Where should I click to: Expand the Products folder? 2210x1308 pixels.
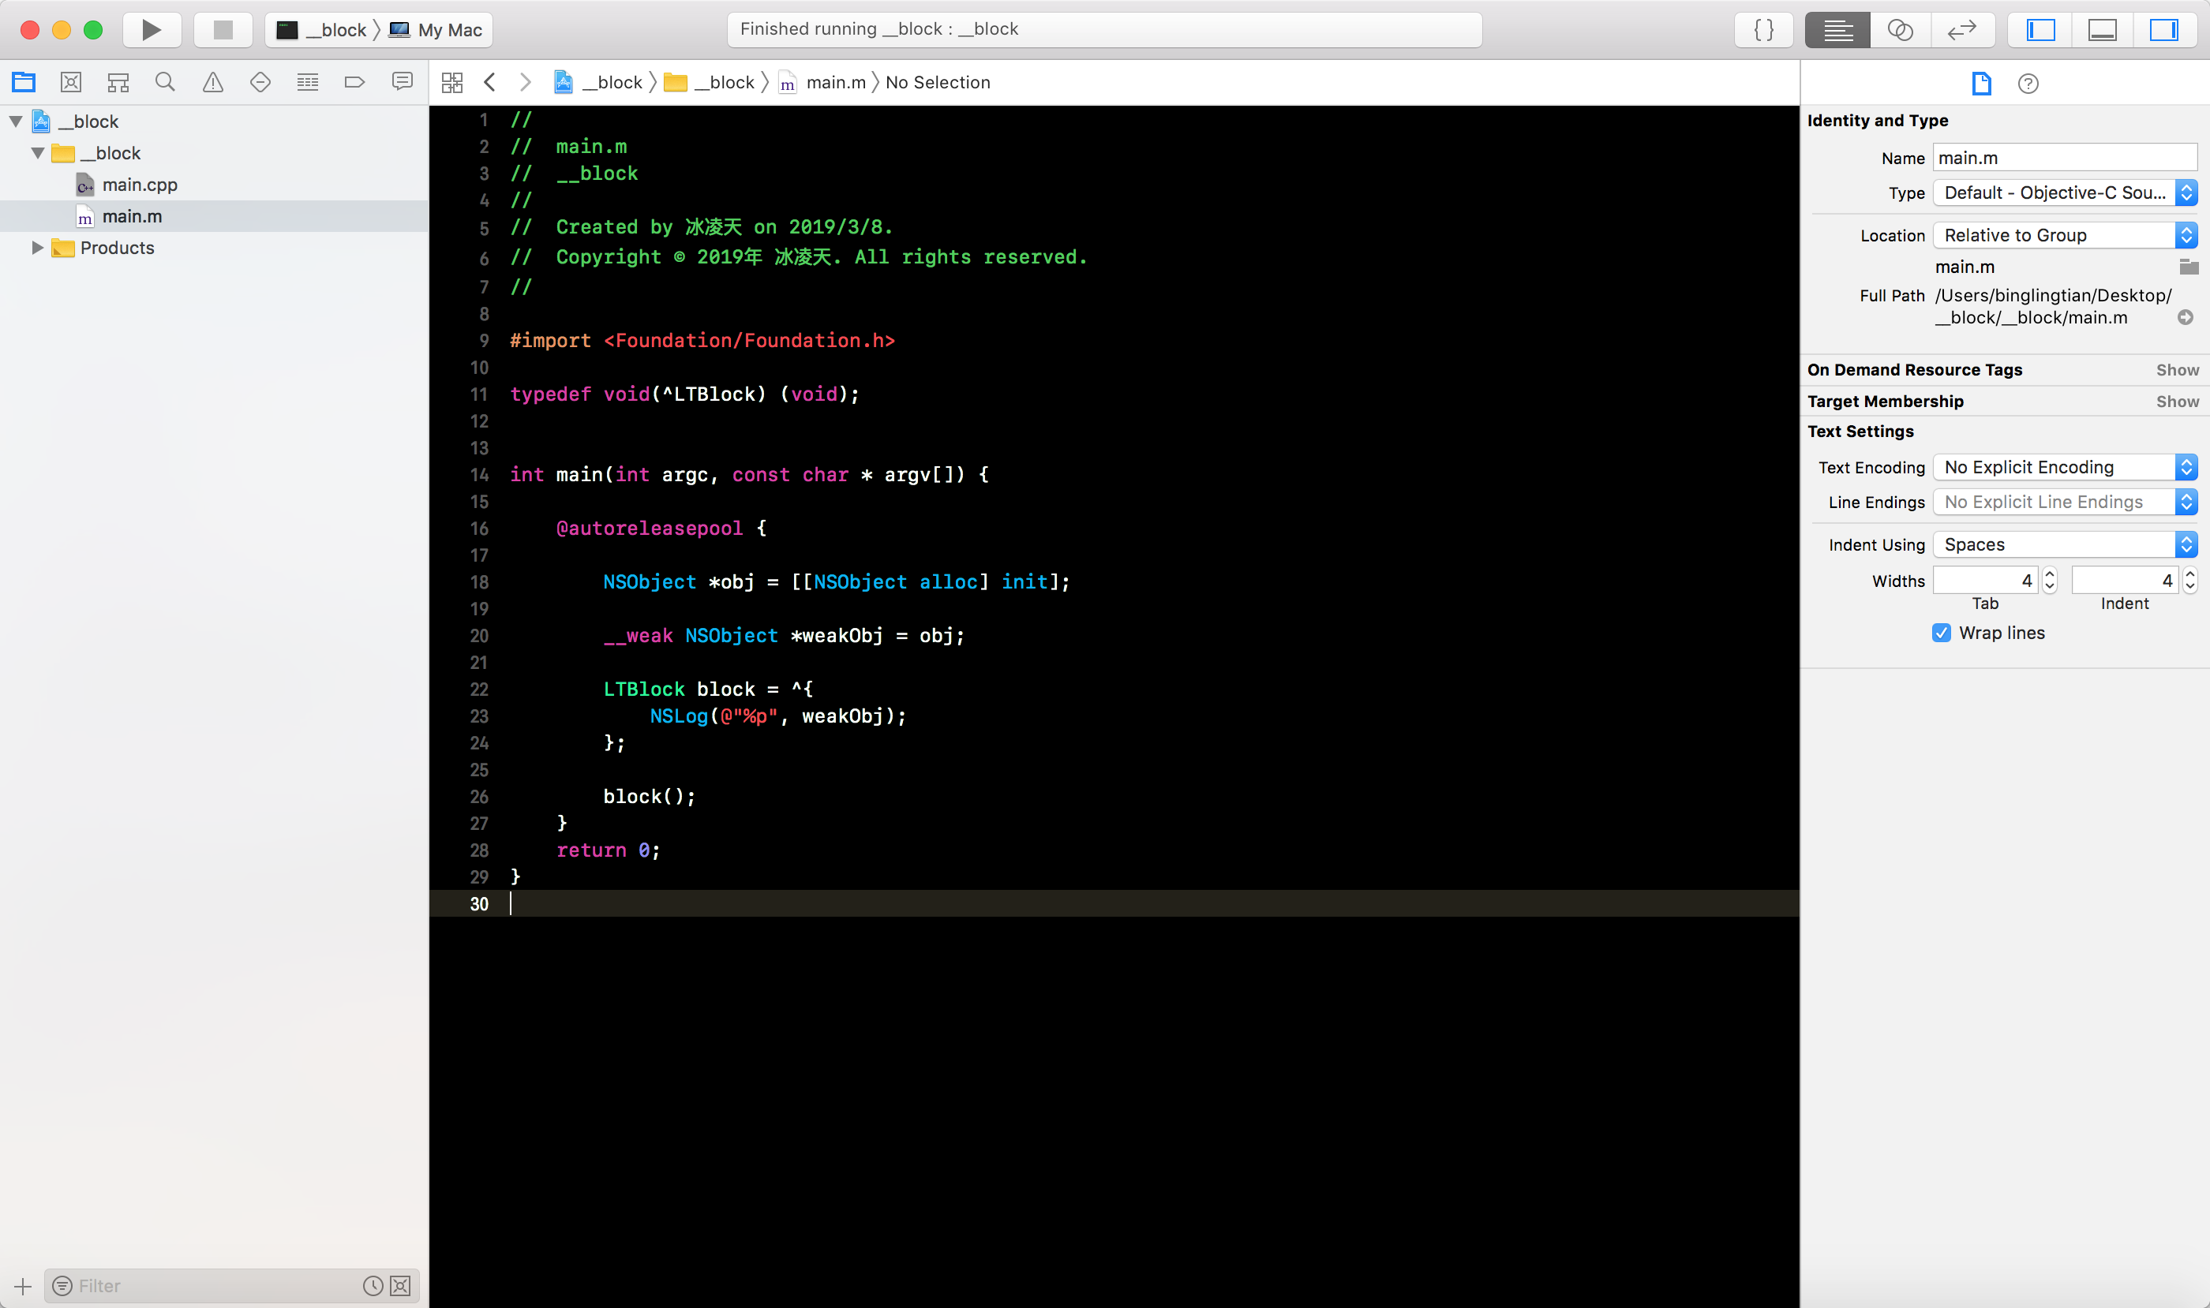(x=37, y=248)
